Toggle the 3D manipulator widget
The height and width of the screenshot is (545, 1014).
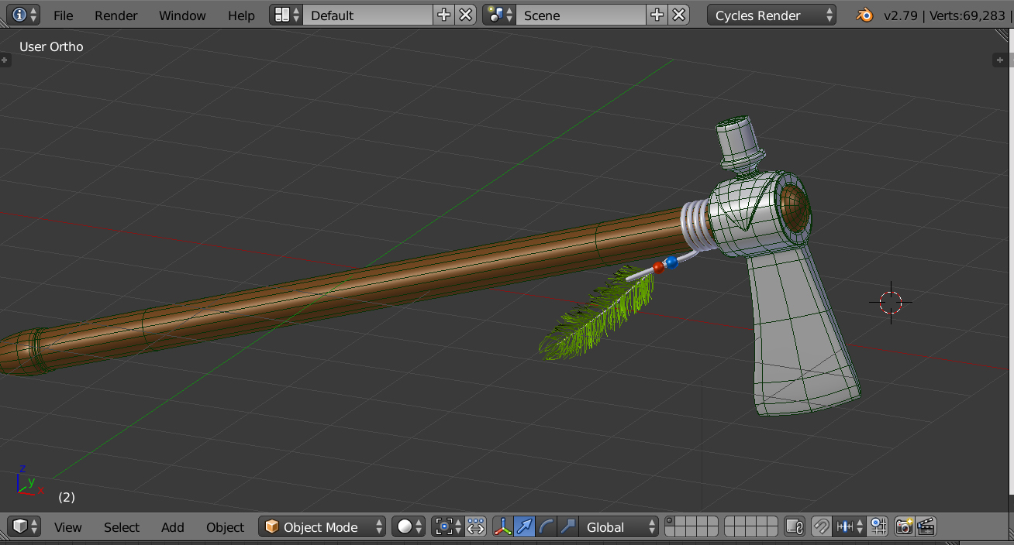point(503,526)
